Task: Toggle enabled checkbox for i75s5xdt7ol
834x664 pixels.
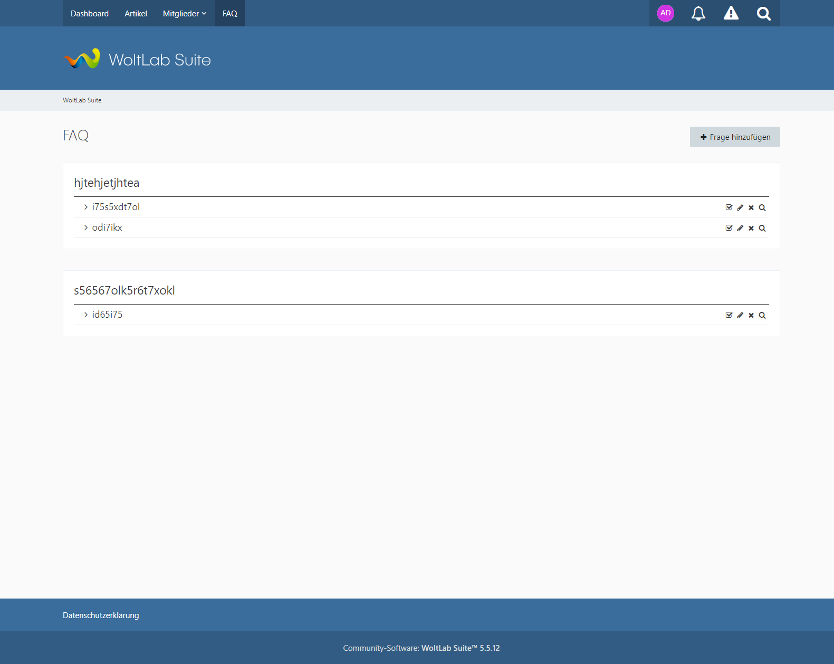Action: pos(729,207)
